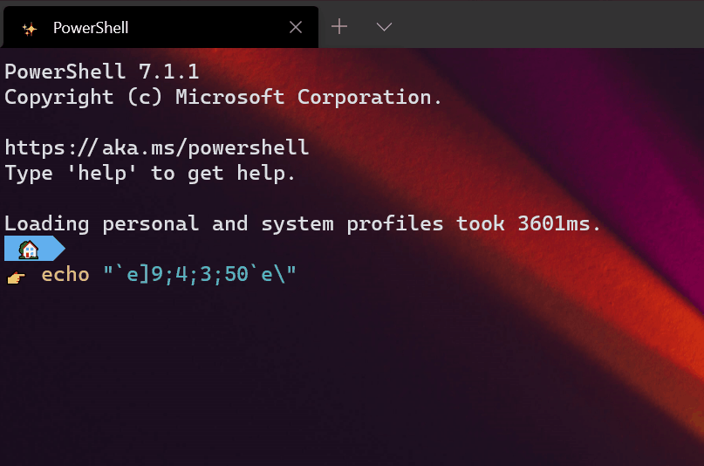The width and height of the screenshot is (704, 466).
Task: Click the quoted 'help' word
Action: 102,174
